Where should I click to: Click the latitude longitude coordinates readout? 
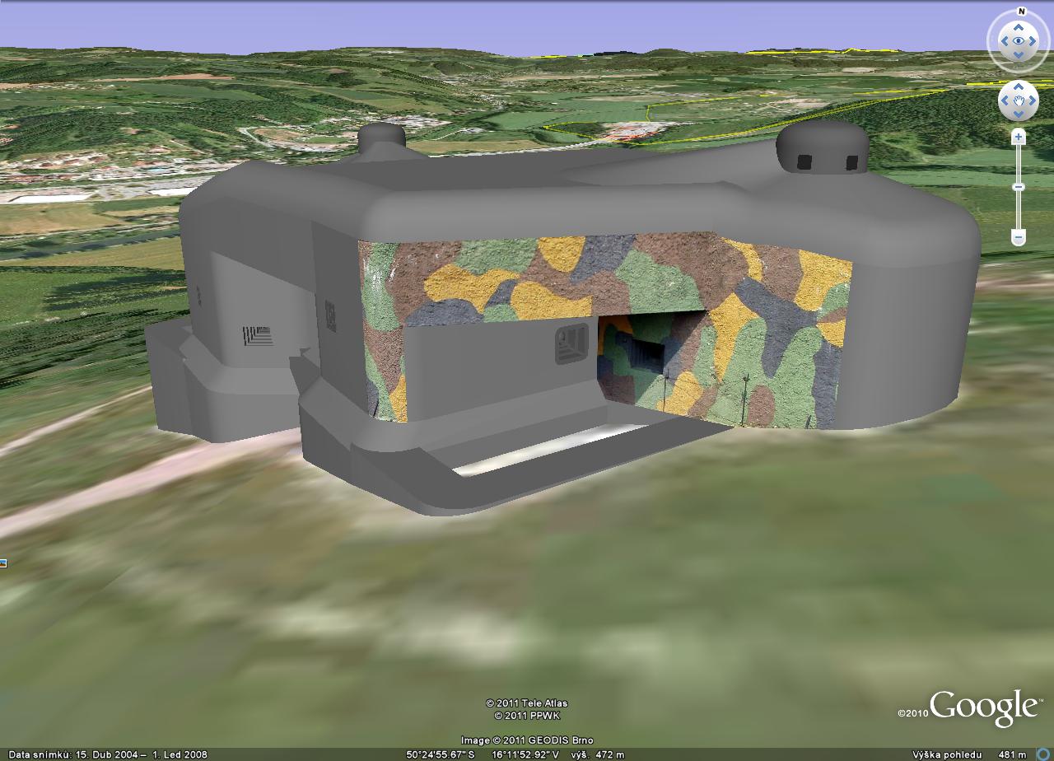coord(482,754)
